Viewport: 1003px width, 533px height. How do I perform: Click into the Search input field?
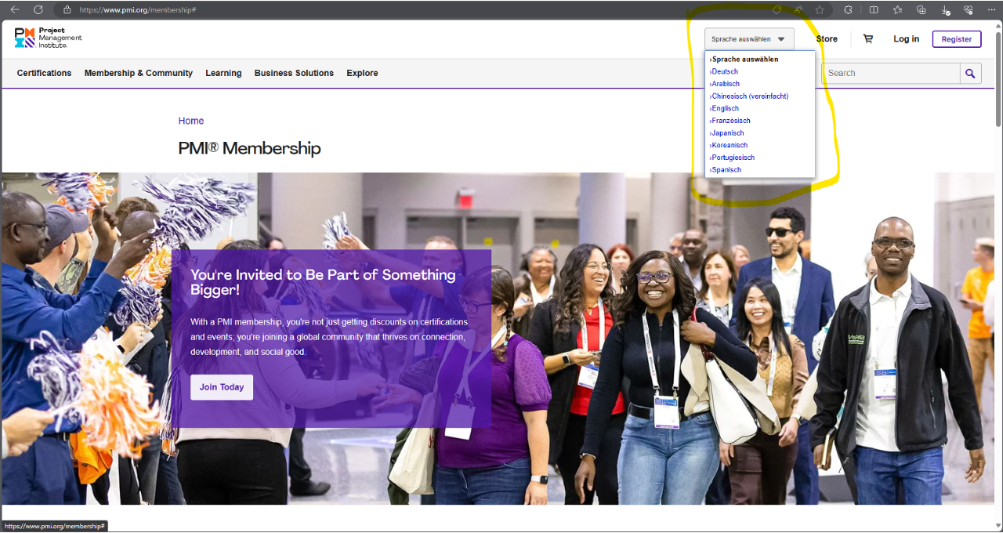coord(890,73)
